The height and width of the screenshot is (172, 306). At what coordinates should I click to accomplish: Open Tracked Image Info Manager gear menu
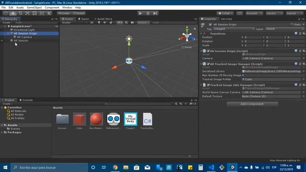304,85
